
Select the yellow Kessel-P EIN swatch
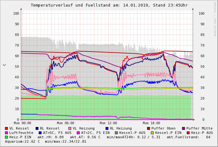tap(152, 133)
